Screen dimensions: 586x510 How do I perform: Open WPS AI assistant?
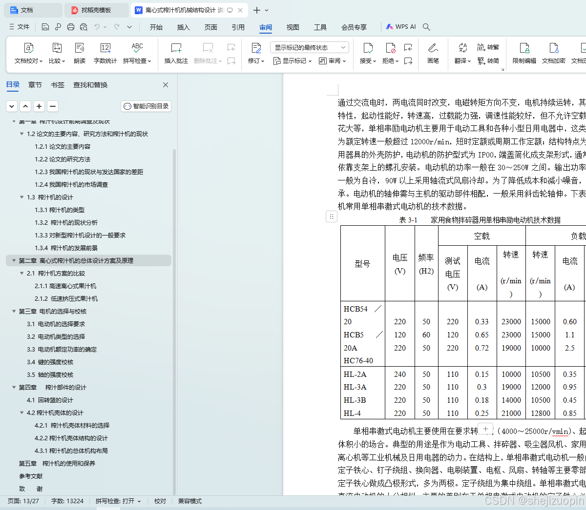coord(401,27)
